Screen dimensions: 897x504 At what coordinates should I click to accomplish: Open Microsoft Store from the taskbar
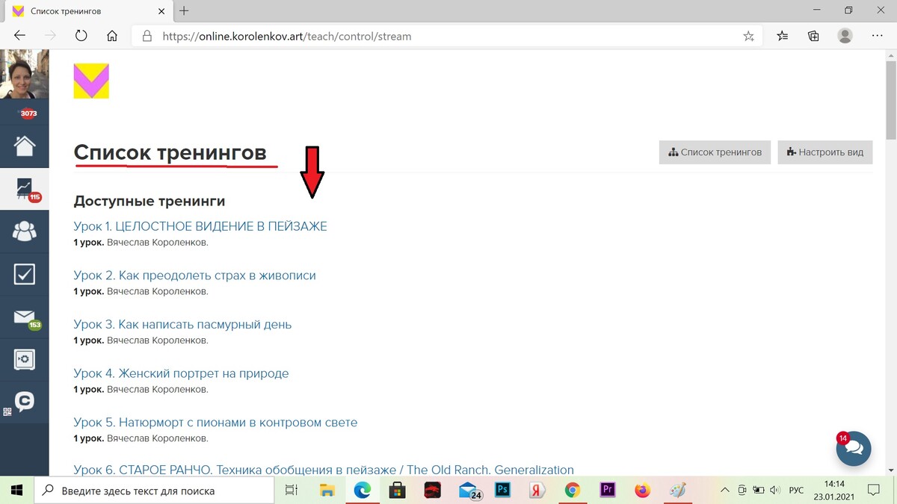(x=397, y=490)
